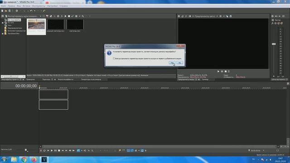Screen dimensions: 290x163
Task: Open the Инструменты menu
Action: [x=39, y=6]
